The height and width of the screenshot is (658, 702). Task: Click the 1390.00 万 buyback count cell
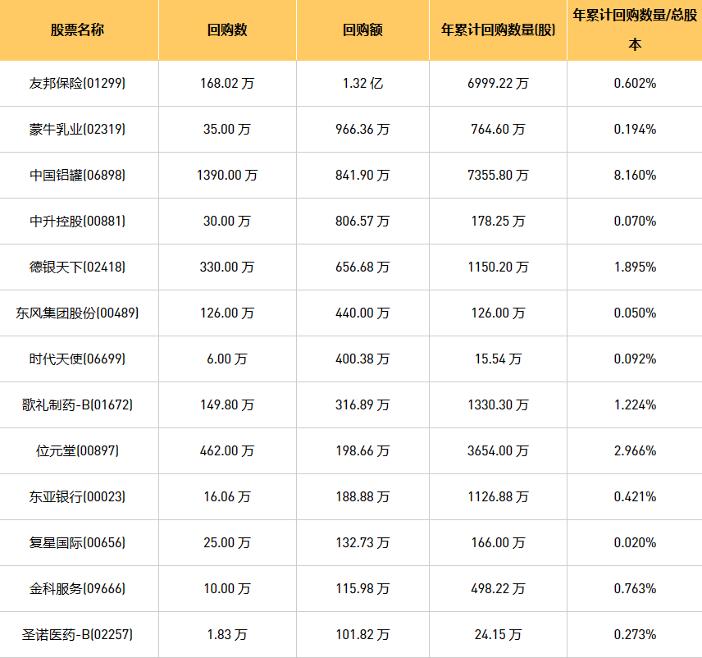tap(227, 175)
